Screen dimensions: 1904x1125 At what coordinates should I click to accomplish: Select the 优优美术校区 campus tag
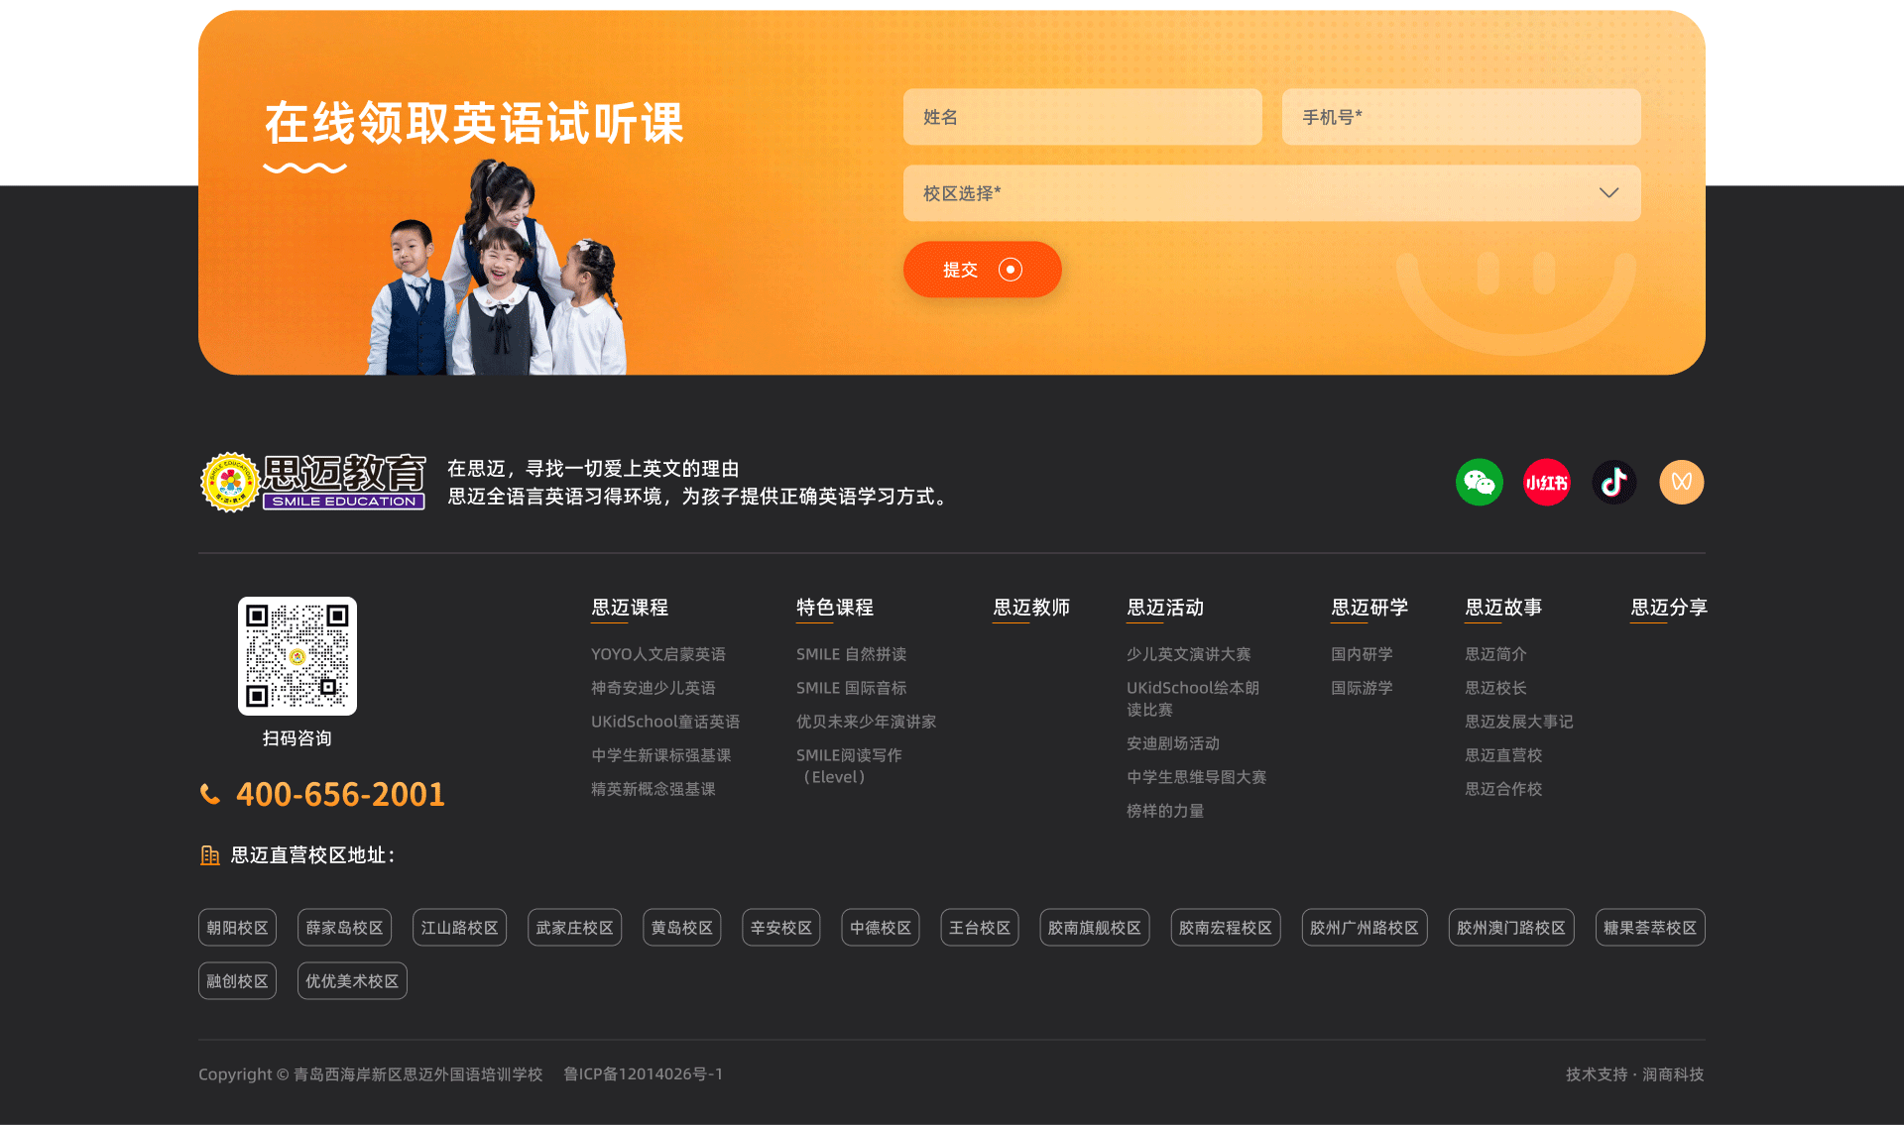[352, 981]
